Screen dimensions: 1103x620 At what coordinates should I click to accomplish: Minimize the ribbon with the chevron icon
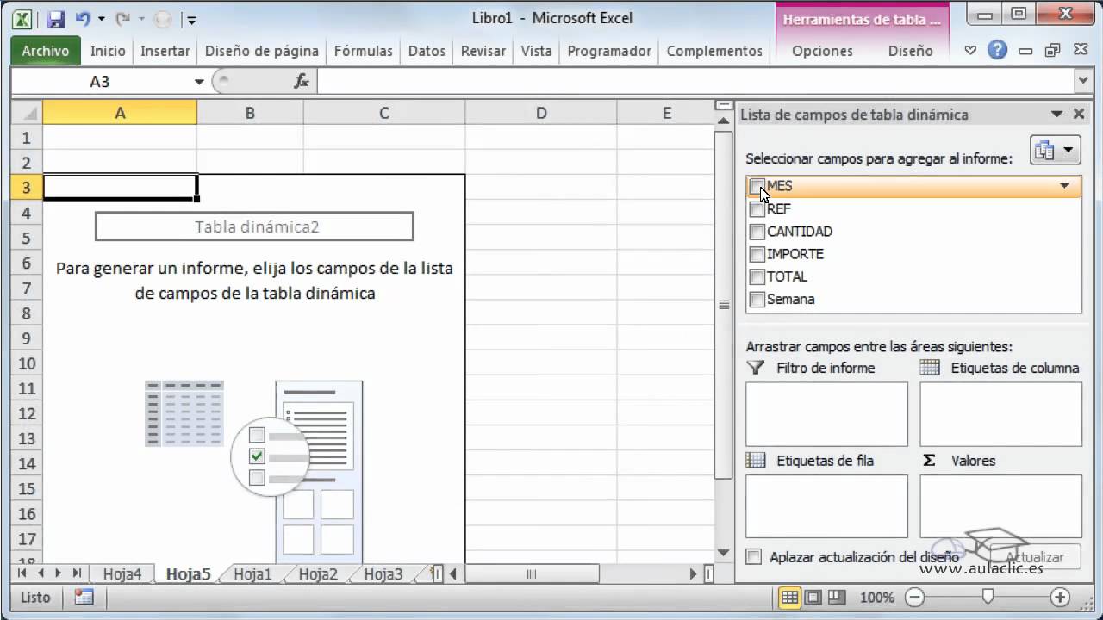(x=971, y=51)
